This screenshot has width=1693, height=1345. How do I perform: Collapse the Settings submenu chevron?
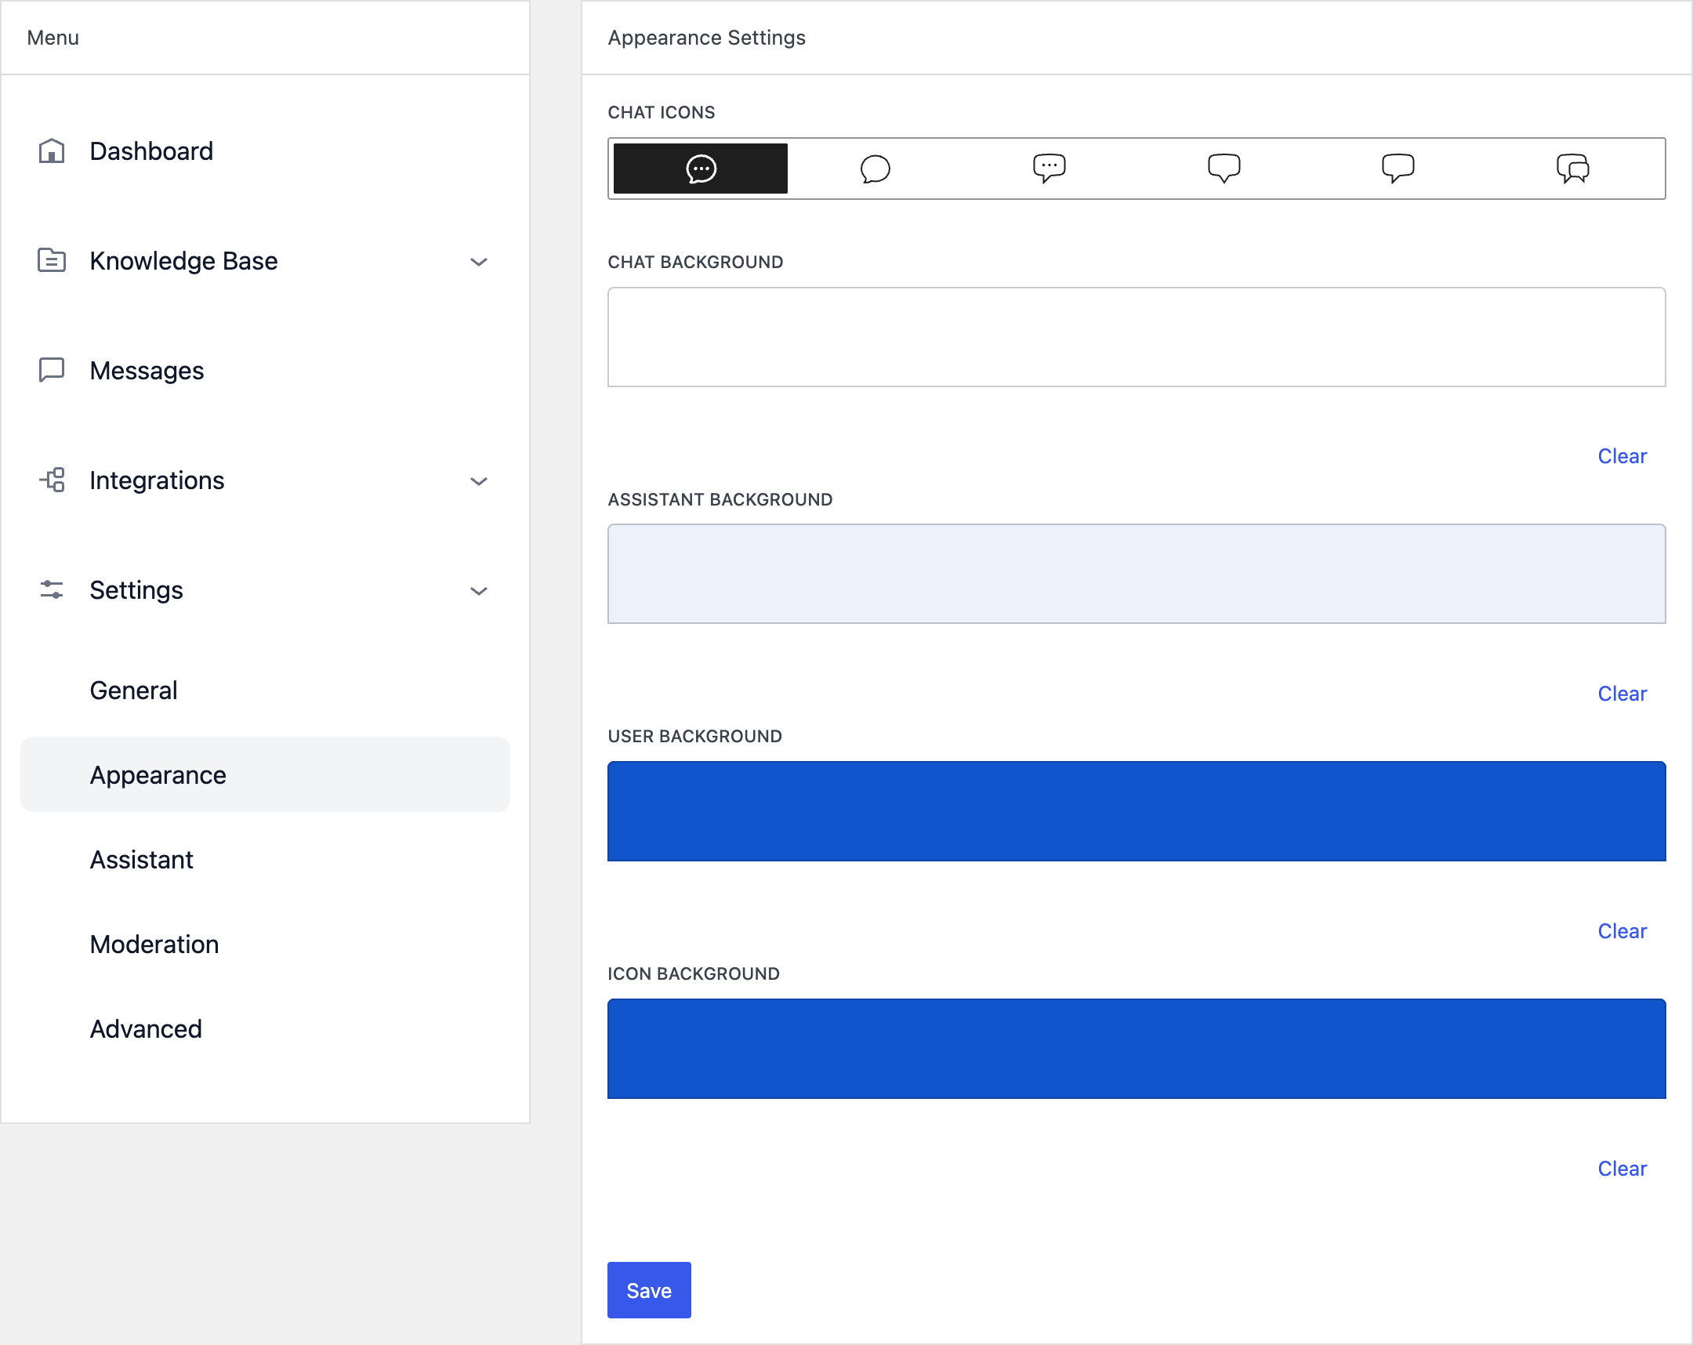pos(479,591)
